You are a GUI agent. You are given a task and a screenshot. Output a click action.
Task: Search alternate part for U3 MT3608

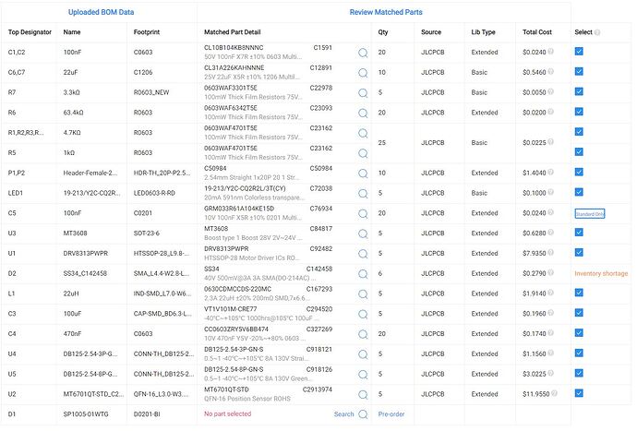click(x=363, y=233)
